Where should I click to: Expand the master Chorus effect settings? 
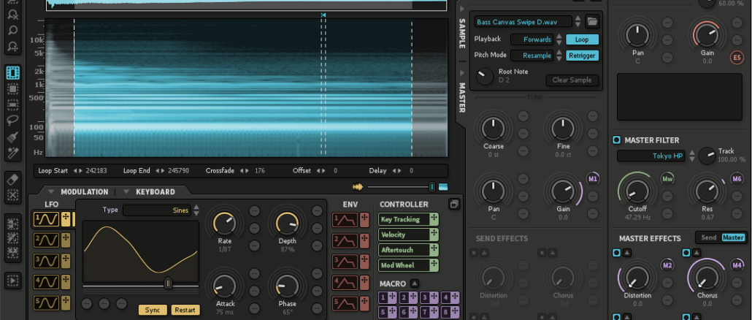pos(697,253)
